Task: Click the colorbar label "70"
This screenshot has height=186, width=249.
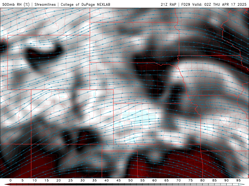Action: [x=178, y=180]
